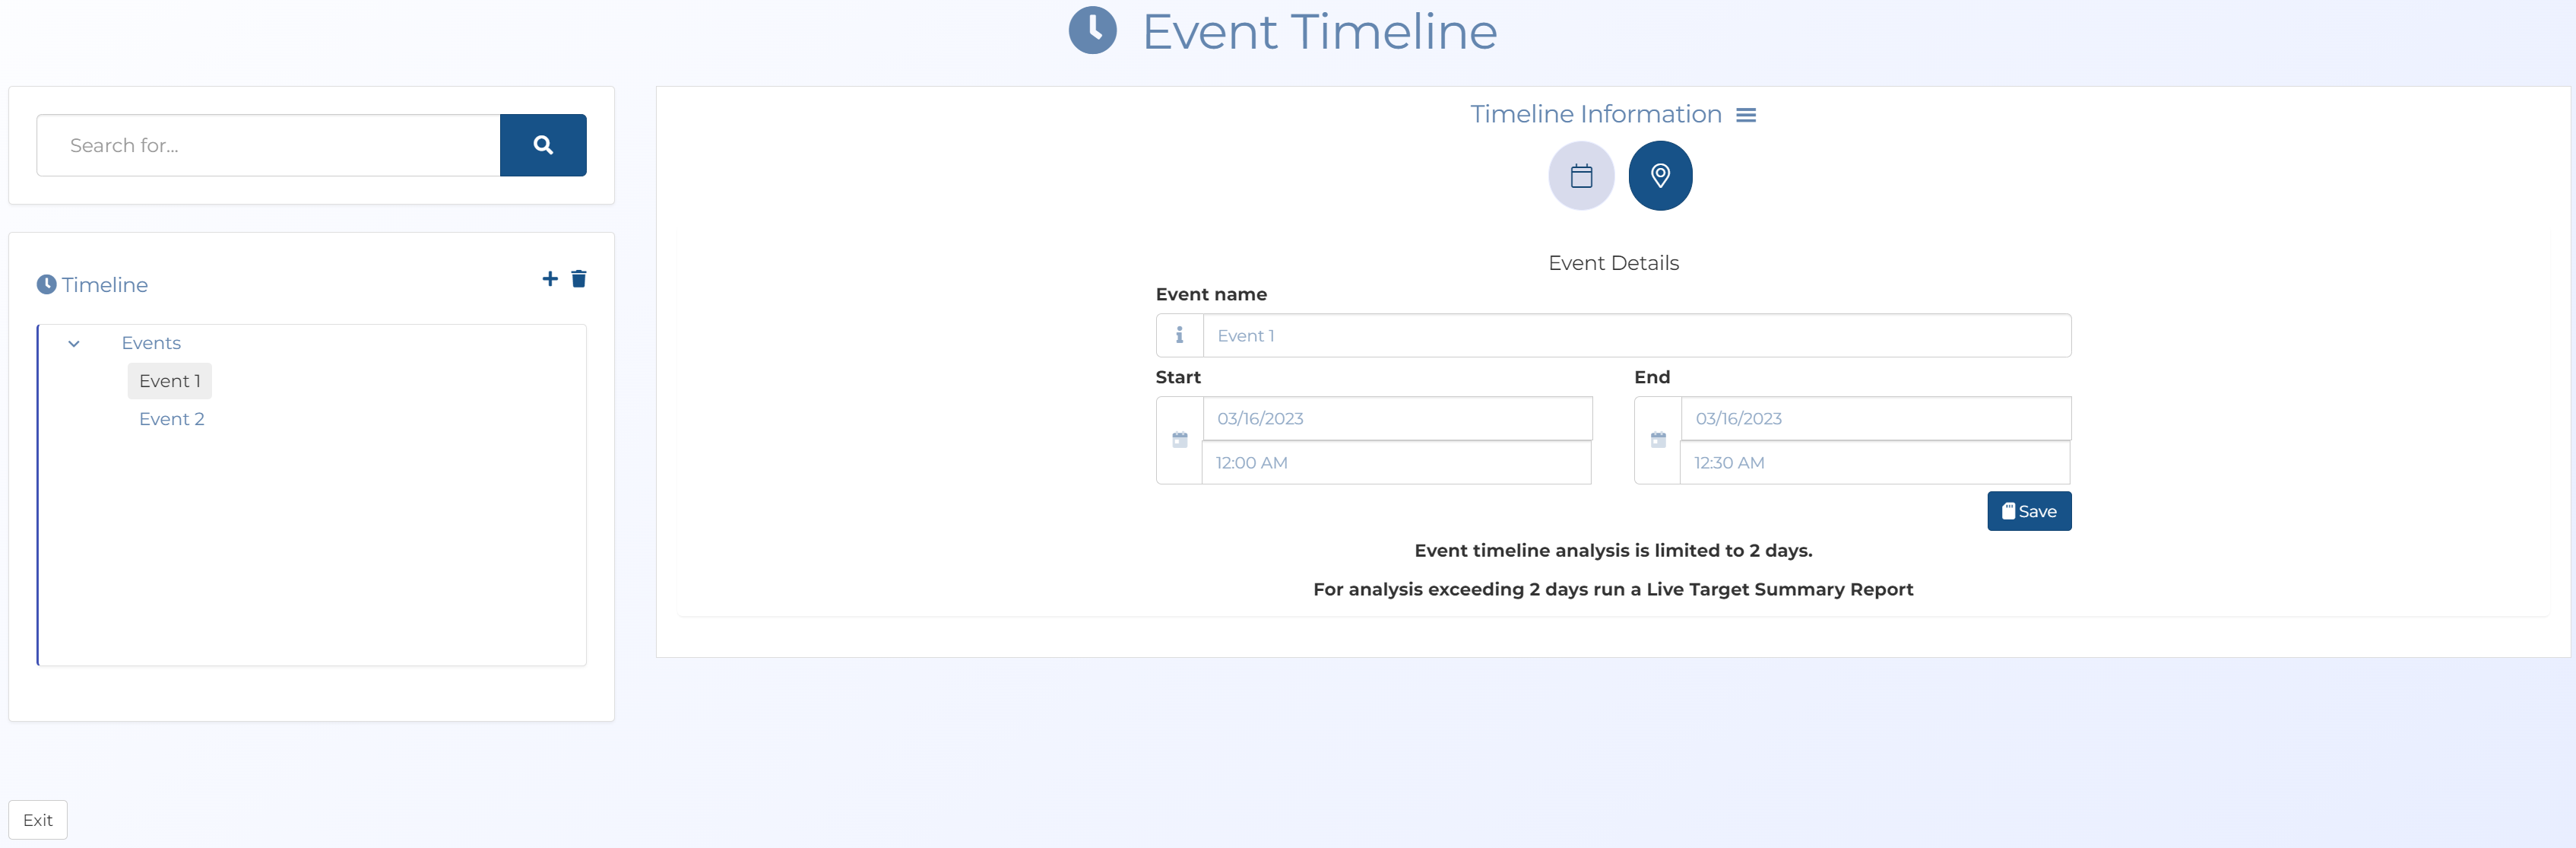Click the End date calendar icon

(x=1657, y=440)
